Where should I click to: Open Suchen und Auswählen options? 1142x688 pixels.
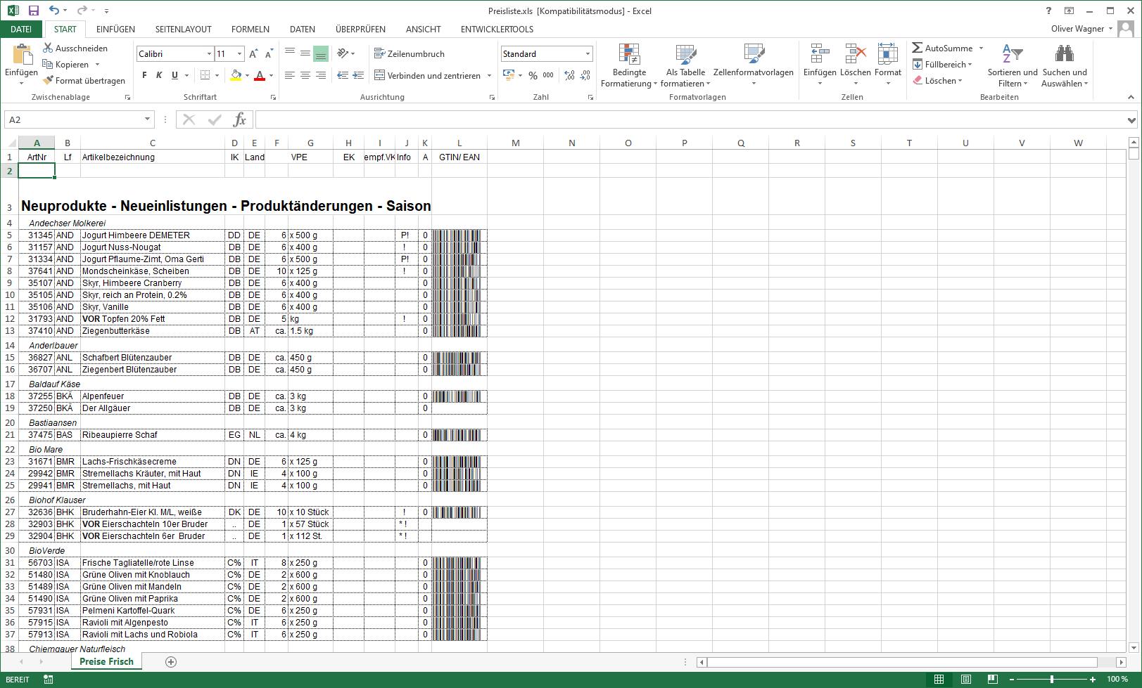tap(1065, 65)
